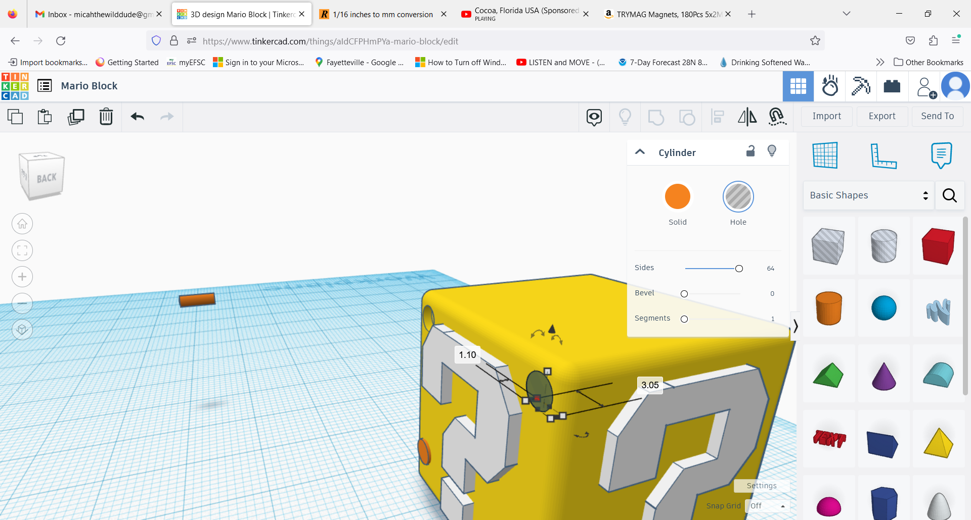Collapse the Cylinder properties panel
Image resolution: width=971 pixels, height=520 pixels.
(640, 151)
